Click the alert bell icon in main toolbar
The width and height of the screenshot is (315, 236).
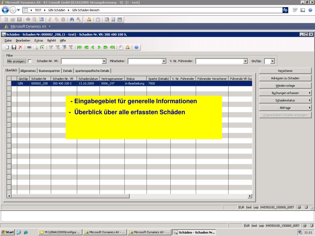click(89, 19)
